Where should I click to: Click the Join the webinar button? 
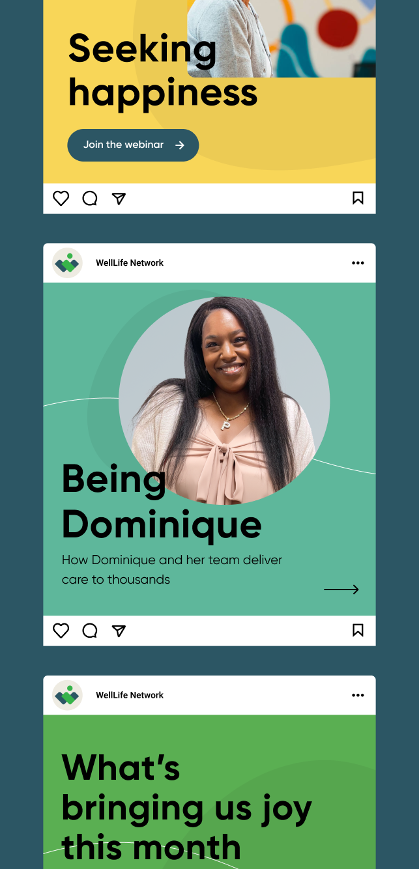(x=133, y=145)
